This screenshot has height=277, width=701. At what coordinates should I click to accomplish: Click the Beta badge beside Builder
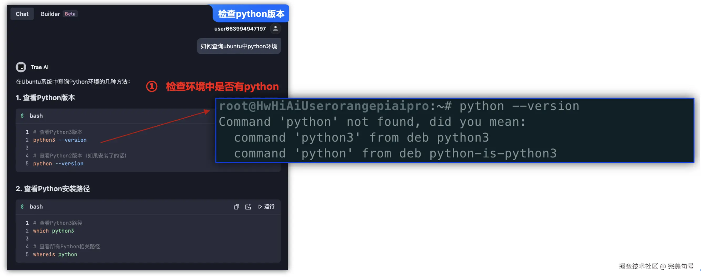(70, 14)
